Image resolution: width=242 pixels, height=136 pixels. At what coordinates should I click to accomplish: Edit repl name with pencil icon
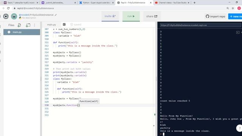56,15
